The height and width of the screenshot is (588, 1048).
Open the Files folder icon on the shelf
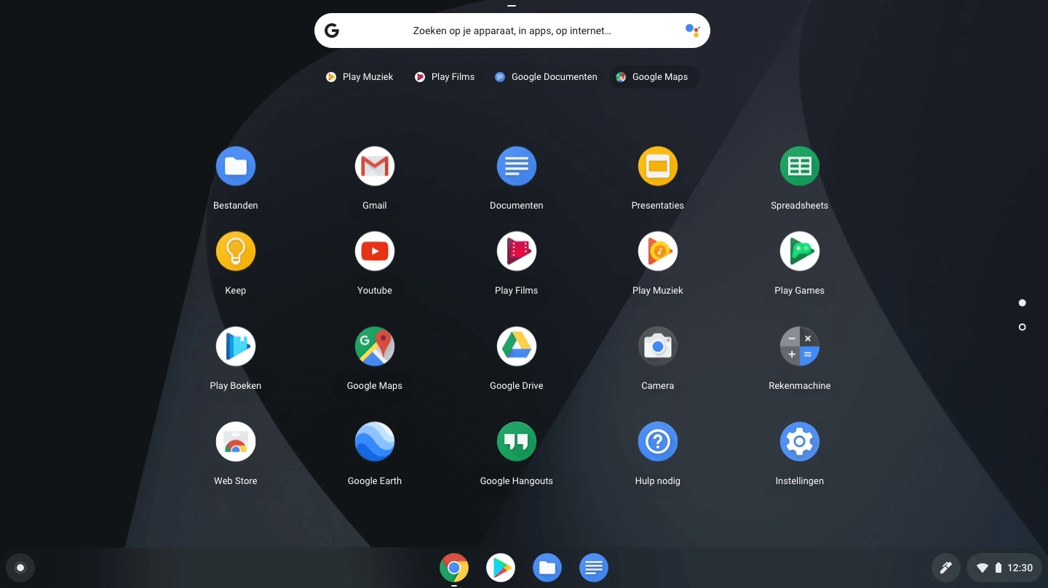pos(547,568)
